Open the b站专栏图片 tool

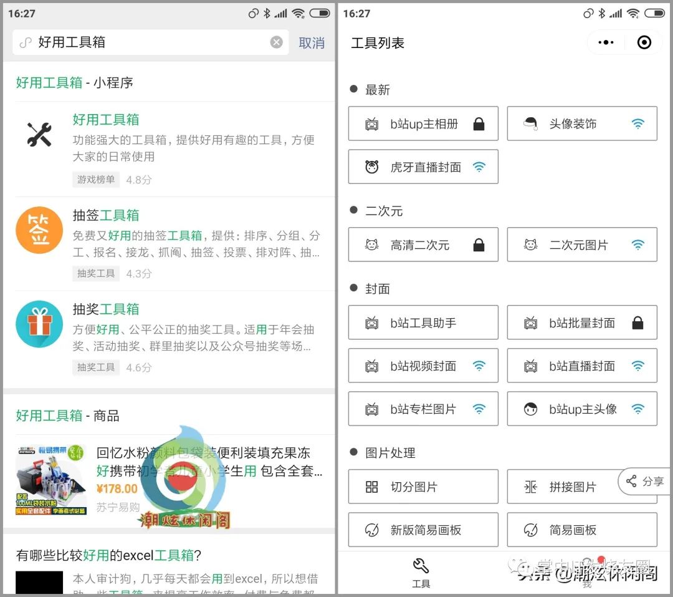pos(423,409)
